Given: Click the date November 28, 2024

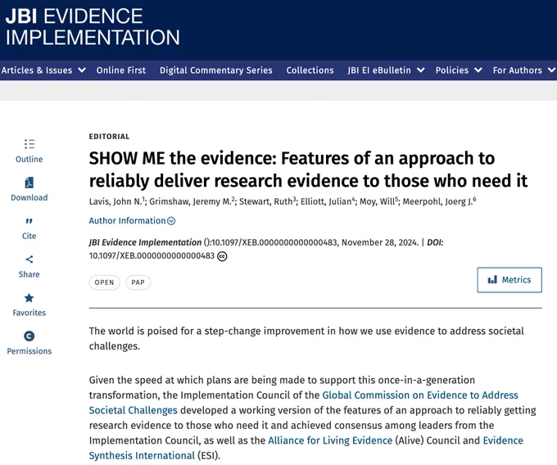Looking at the screenshot, I should click(380, 242).
